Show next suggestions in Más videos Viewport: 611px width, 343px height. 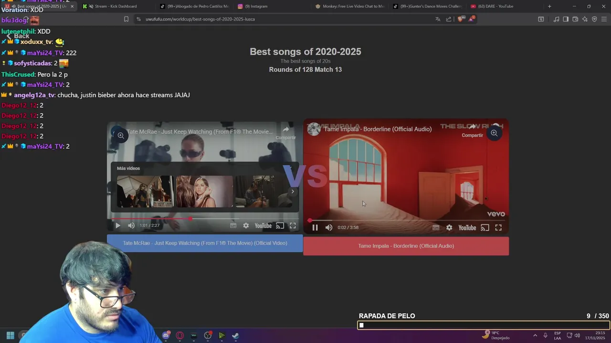(x=293, y=192)
